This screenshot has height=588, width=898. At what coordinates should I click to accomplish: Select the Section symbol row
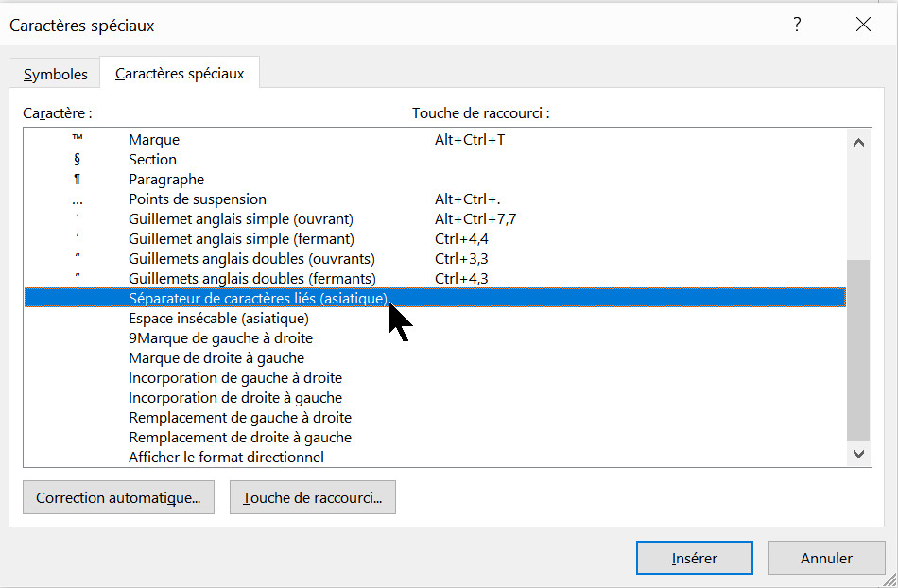point(152,159)
